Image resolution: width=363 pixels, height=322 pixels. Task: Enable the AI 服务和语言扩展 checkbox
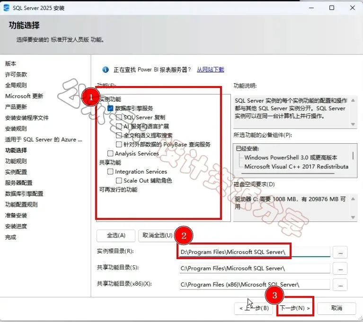(x=119, y=126)
